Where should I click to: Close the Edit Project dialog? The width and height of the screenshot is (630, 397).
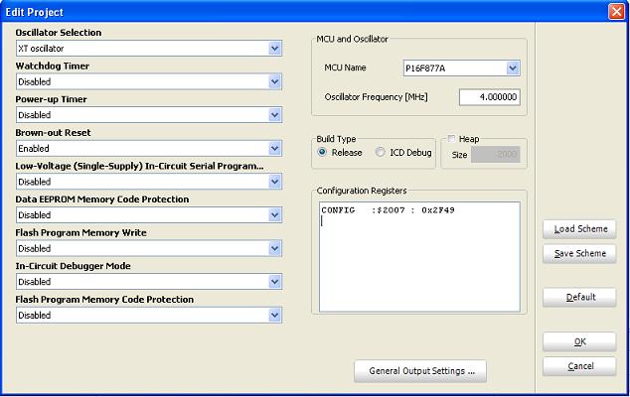[x=615, y=10]
